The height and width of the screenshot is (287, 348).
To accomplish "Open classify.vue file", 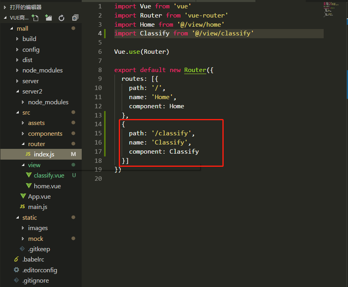I will (49, 175).
